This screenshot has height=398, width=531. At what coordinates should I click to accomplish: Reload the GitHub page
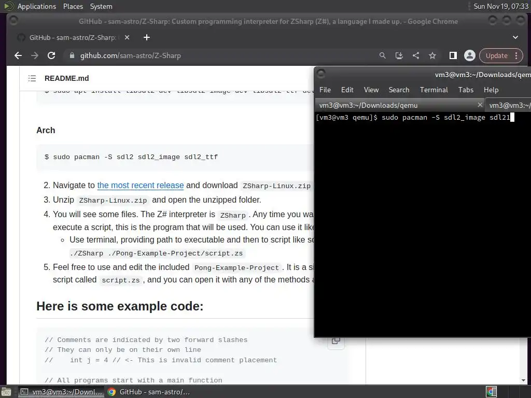pos(51,55)
